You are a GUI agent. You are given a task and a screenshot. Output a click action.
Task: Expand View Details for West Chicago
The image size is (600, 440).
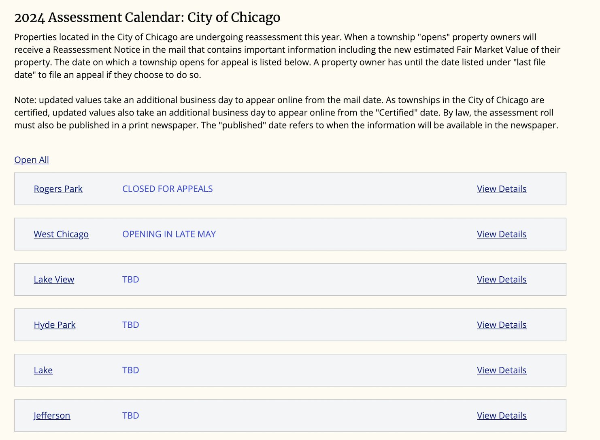pos(502,234)
